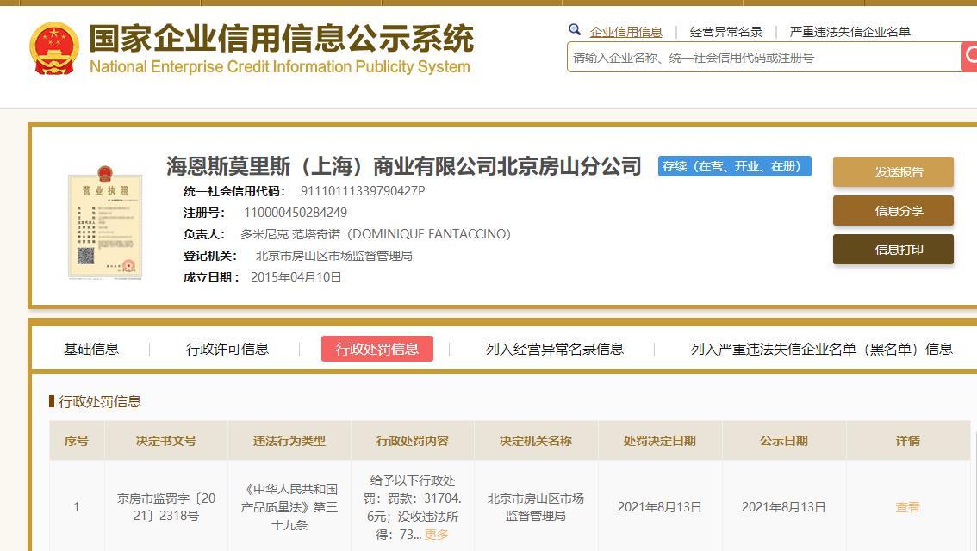The width and height of the screenshot is (977, 551).
Task: Click the site title 国家企业信用信息公示系统
Action: point(281,39)
